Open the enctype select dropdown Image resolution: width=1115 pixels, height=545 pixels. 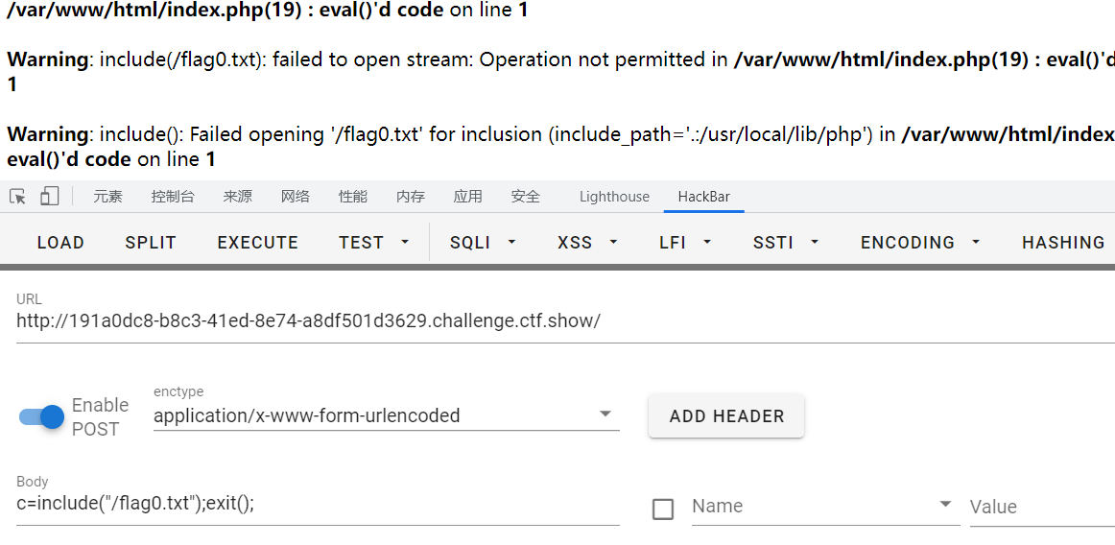pyautogui.click(x=386, y=415)
